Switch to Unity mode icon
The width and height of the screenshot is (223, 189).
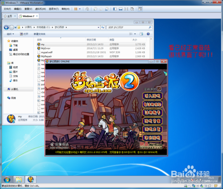click(x=132, y=9)
